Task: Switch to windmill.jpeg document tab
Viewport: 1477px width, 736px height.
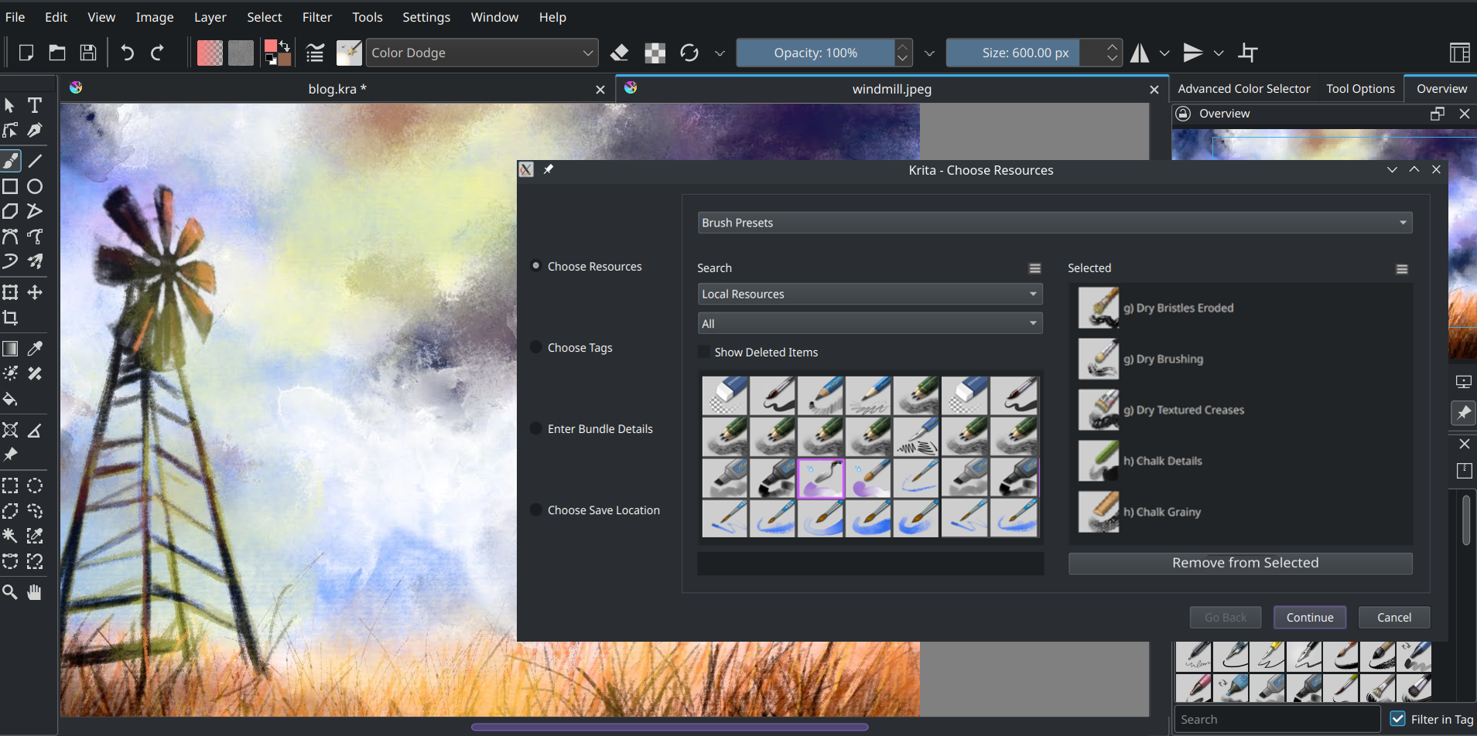Action: point(891,89)
